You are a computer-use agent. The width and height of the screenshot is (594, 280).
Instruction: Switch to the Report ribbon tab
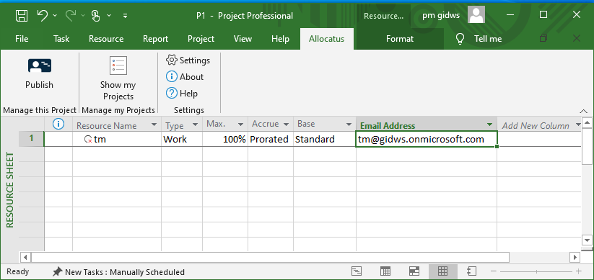(x=155, y=39)
